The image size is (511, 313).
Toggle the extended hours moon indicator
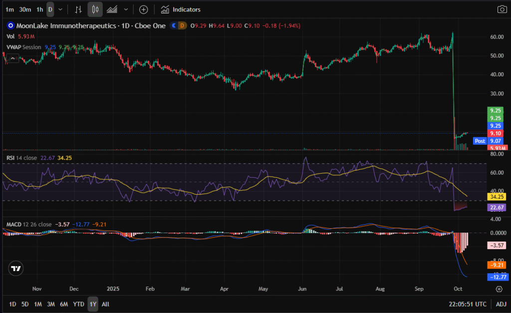174,25
